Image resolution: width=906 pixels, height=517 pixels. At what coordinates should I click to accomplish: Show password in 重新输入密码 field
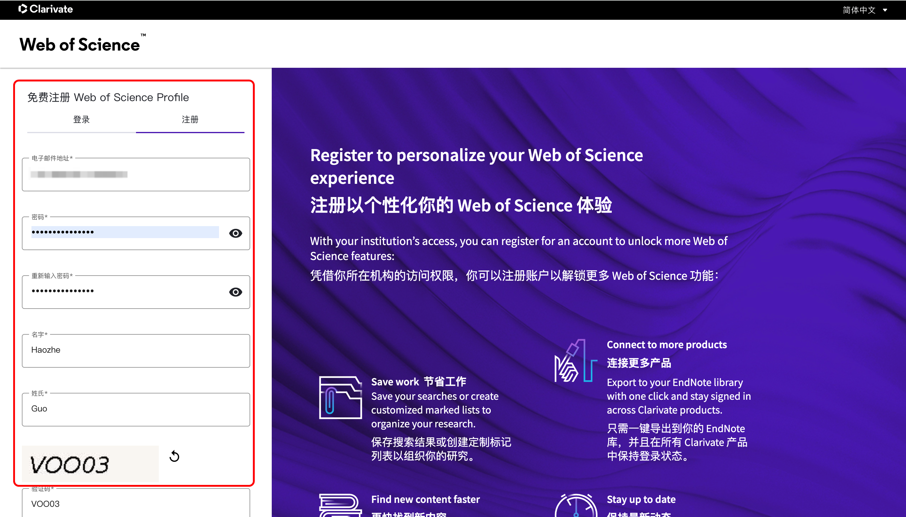tap(235, 292)
